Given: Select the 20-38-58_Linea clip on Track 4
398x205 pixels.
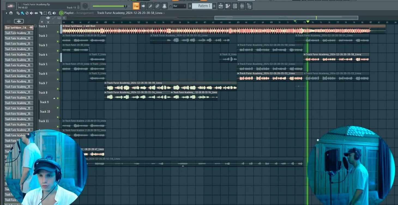Looking at the screenshot, I should 336,58.
